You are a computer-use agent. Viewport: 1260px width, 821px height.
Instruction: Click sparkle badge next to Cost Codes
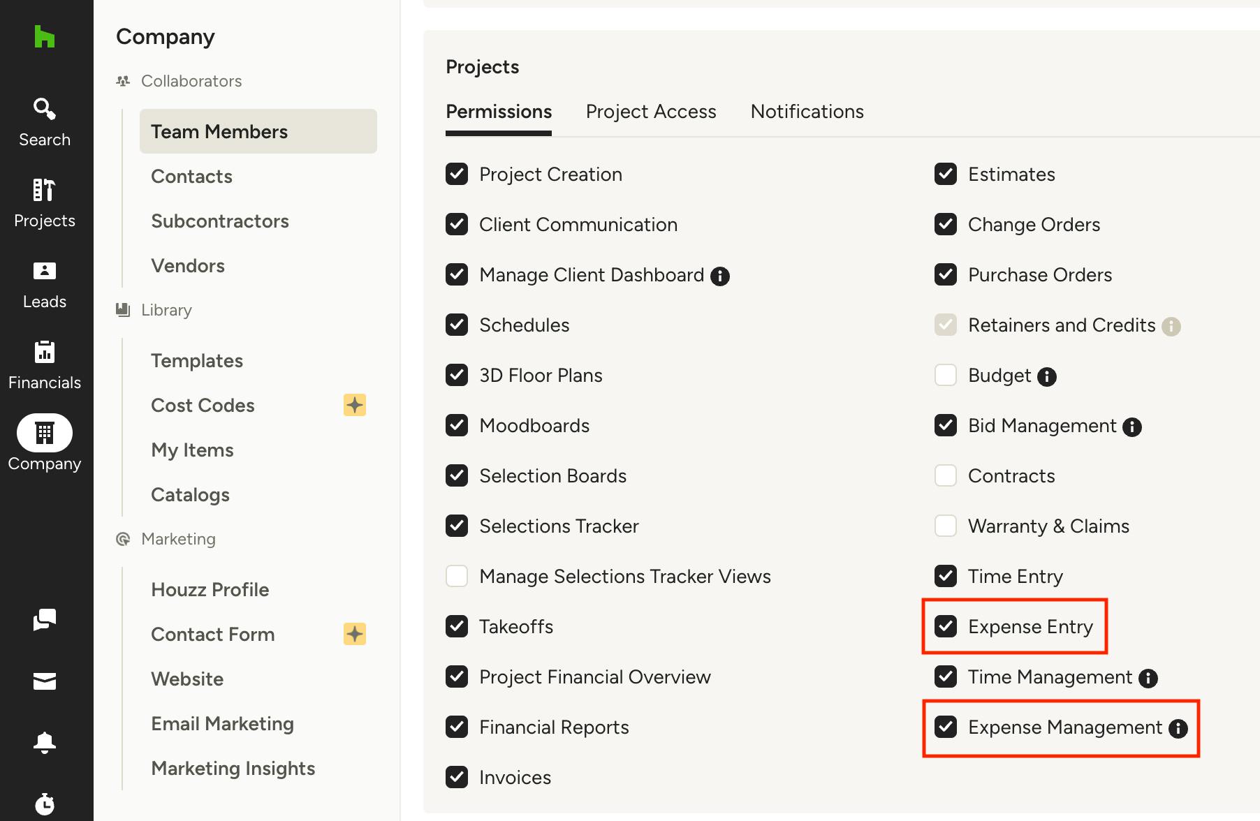tap(355, 405)
